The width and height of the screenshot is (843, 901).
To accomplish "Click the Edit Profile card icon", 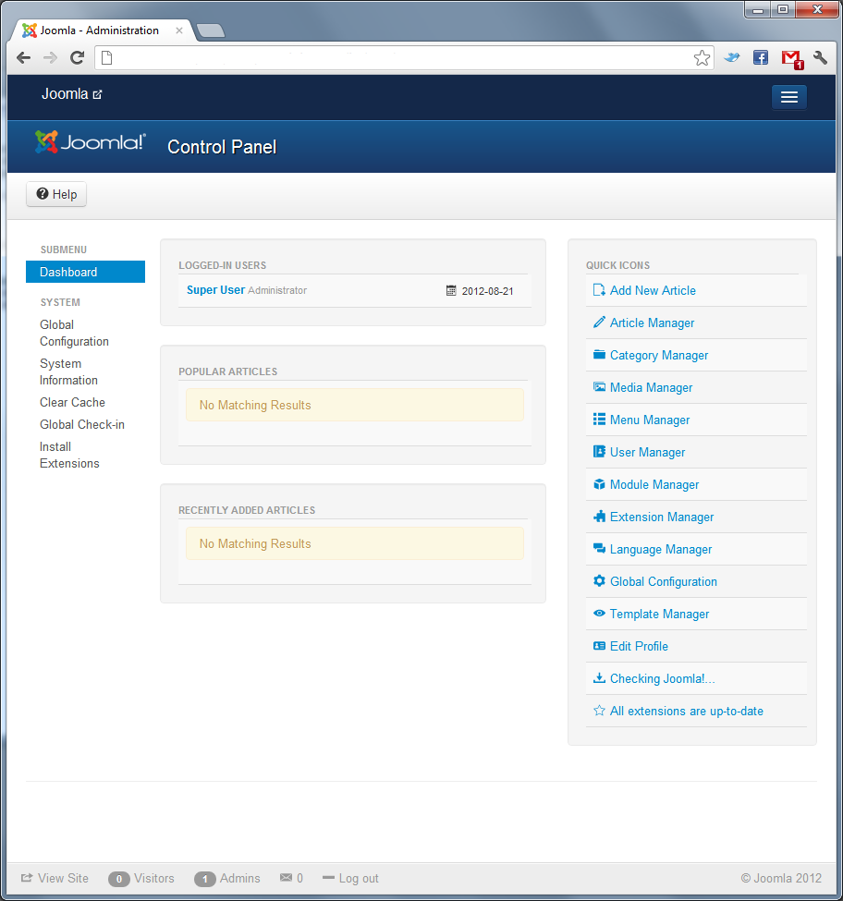I will (599, 646).
